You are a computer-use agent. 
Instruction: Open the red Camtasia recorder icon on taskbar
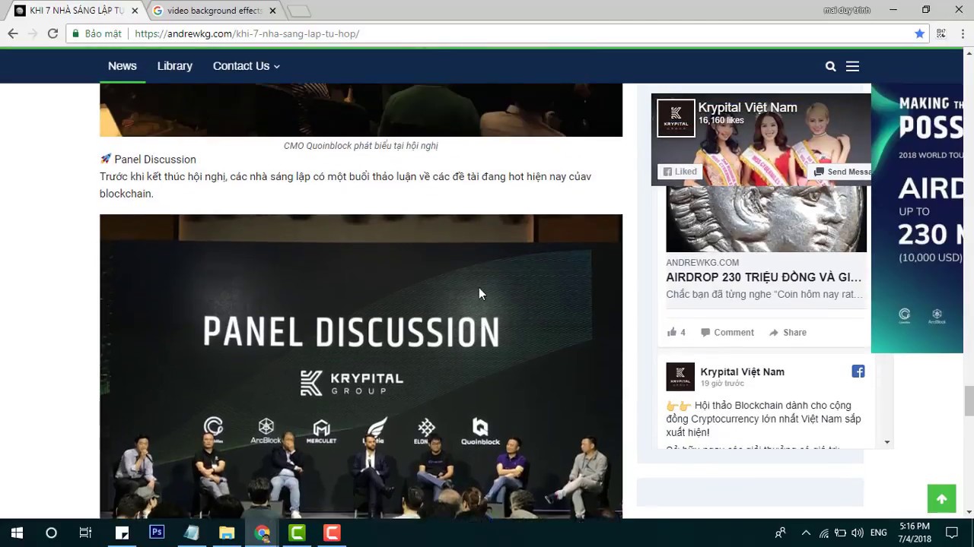[x=332, y=533]
